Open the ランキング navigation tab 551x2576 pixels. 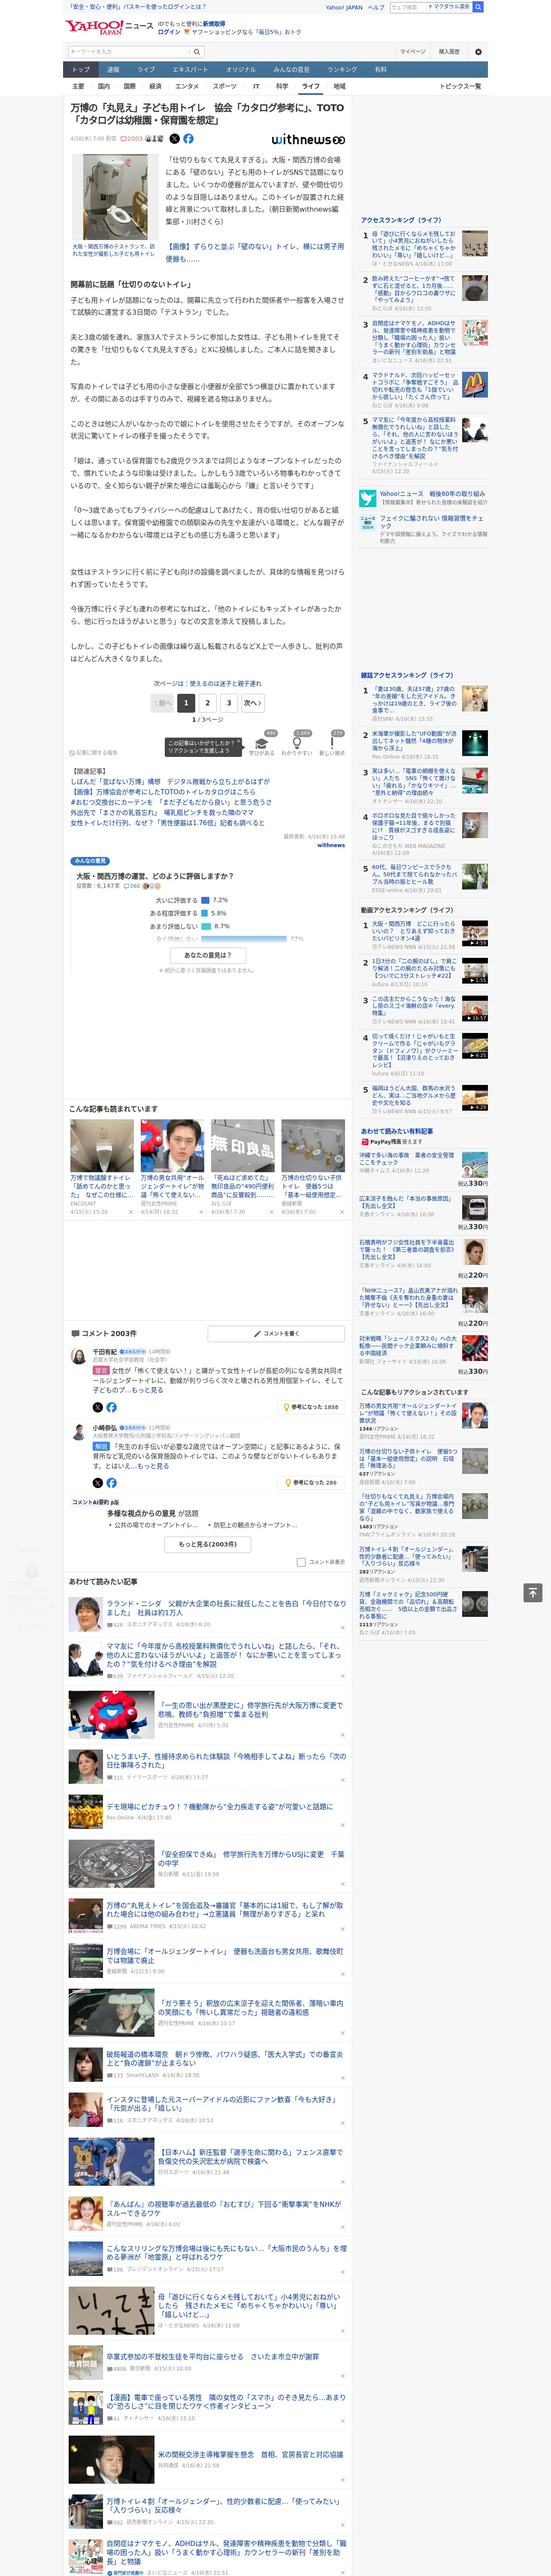(342, 70)
